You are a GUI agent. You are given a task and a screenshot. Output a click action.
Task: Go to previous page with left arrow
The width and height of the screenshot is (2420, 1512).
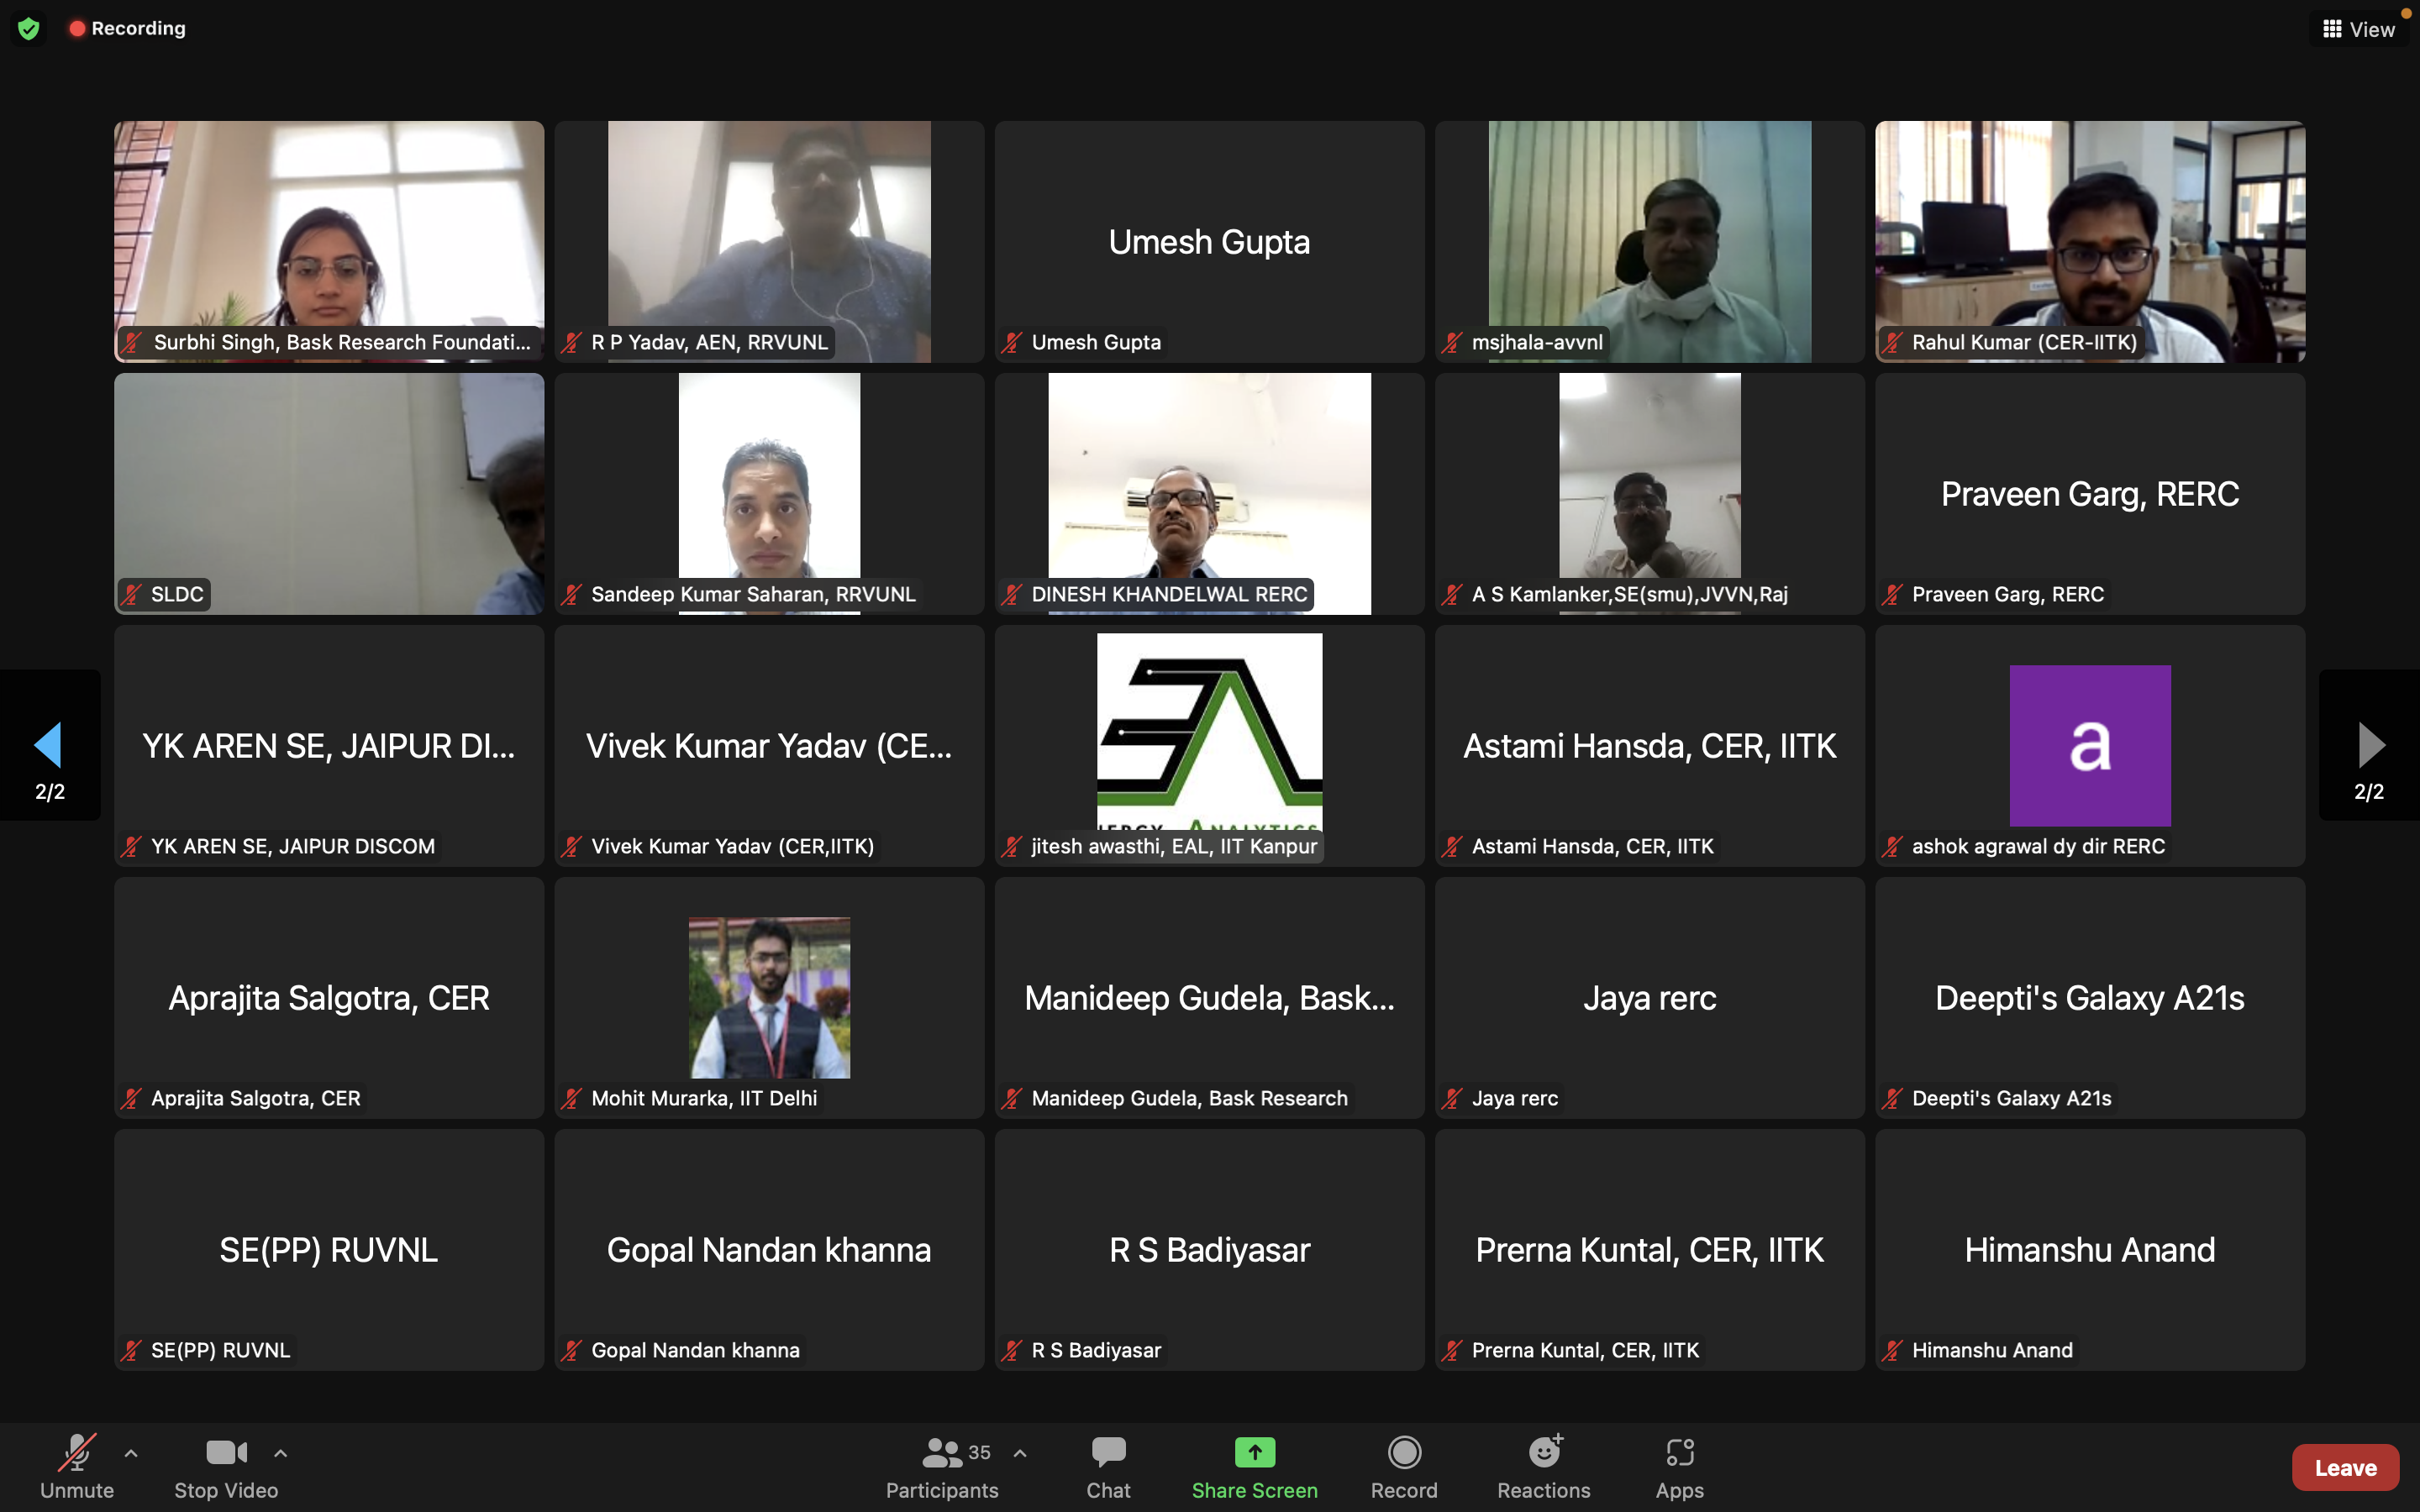tap(49, 745)
